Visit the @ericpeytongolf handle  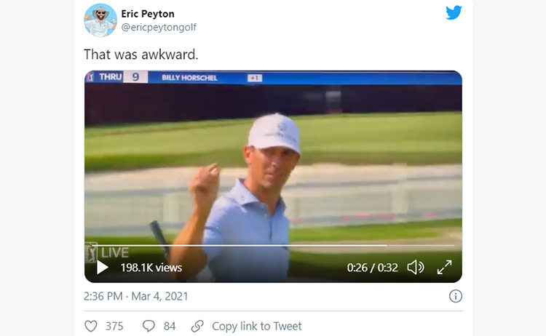point(159,27)
